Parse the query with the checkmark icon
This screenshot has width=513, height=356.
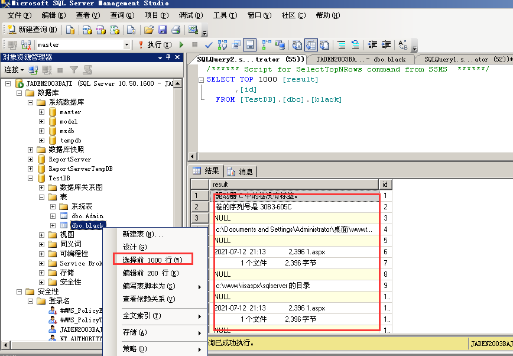[x=207, y=44]
